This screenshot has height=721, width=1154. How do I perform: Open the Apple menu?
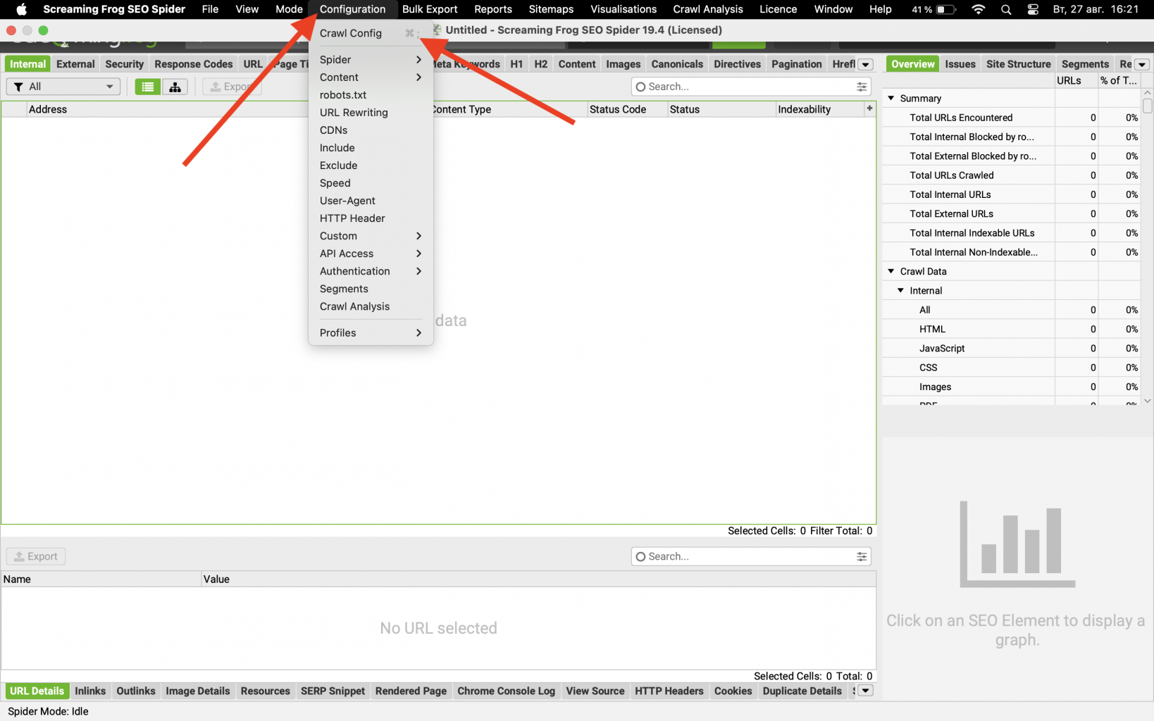tap(21, 9)
